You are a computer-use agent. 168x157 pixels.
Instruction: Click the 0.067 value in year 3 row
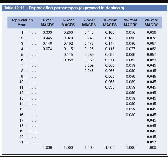click(x=151, y=44)
